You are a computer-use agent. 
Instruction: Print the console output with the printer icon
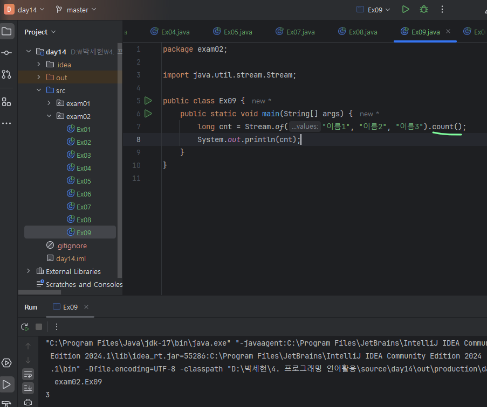point(28,402)
